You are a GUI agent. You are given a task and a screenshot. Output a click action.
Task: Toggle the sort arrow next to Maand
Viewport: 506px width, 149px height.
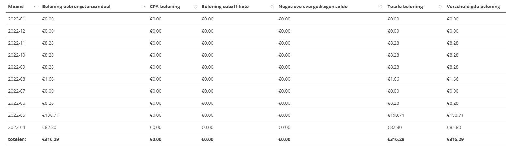coord(36,7)
